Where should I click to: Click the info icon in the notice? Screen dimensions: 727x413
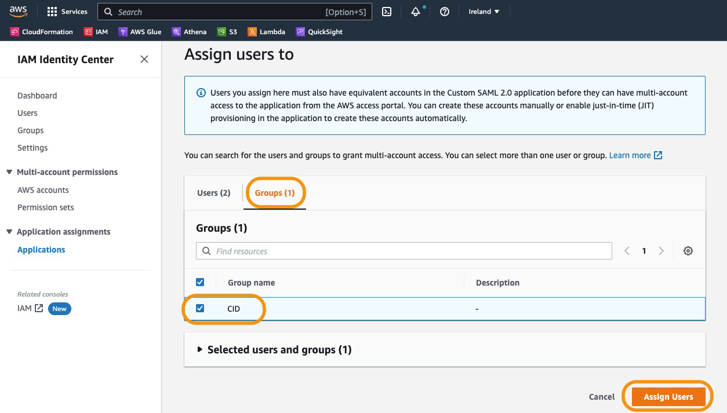click(x=201, y=93)
